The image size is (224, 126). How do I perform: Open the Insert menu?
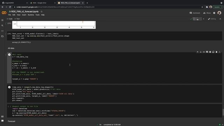[24, 15]
